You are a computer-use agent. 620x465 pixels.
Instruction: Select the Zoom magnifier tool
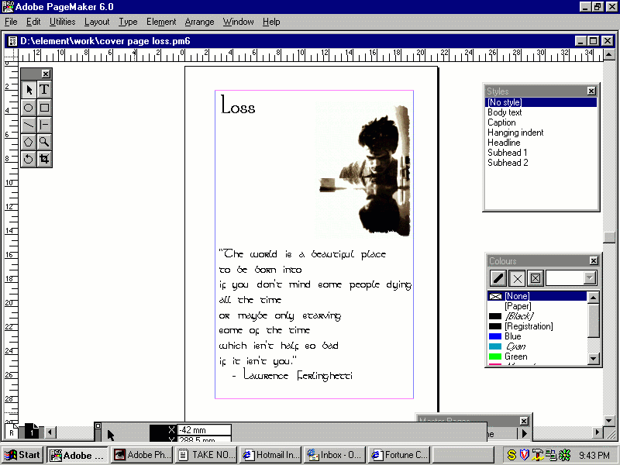pyautogui.click(x=45, y=142)
